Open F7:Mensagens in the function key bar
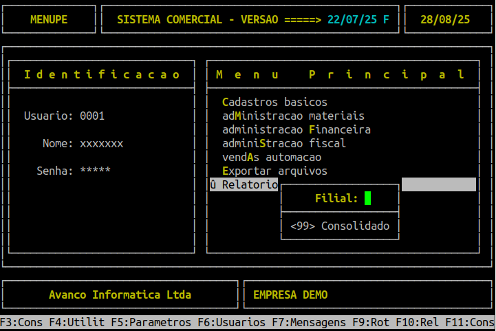This screenshot has width=496, height=331. [309, 323]
